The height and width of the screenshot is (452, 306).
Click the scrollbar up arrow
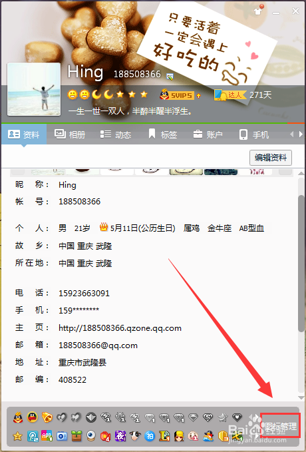point(301,173)
